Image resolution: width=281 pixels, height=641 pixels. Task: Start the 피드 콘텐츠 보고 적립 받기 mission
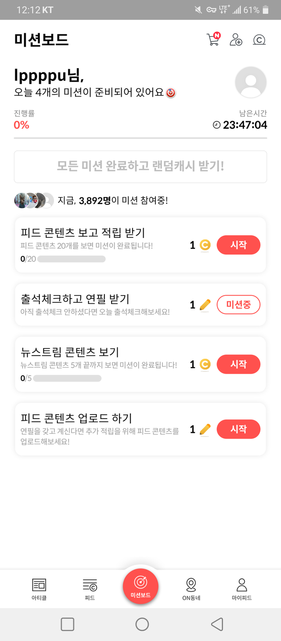coord(238,245)
